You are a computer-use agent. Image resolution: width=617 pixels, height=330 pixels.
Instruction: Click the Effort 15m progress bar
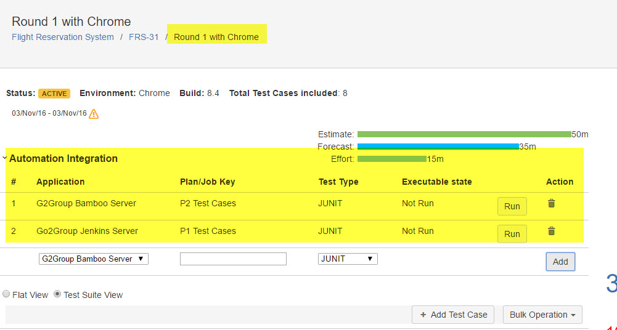coord(391,159)
